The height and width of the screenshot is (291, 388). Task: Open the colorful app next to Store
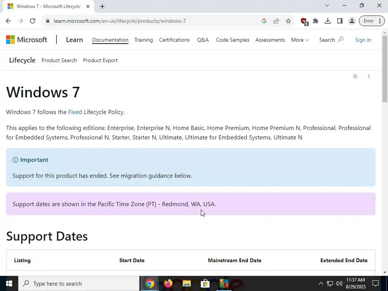click(224, 283)
